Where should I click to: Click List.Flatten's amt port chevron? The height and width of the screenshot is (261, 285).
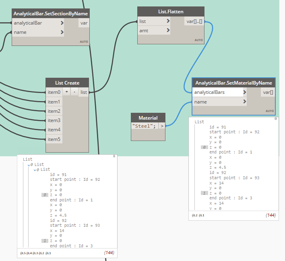[x=167, y=31]
